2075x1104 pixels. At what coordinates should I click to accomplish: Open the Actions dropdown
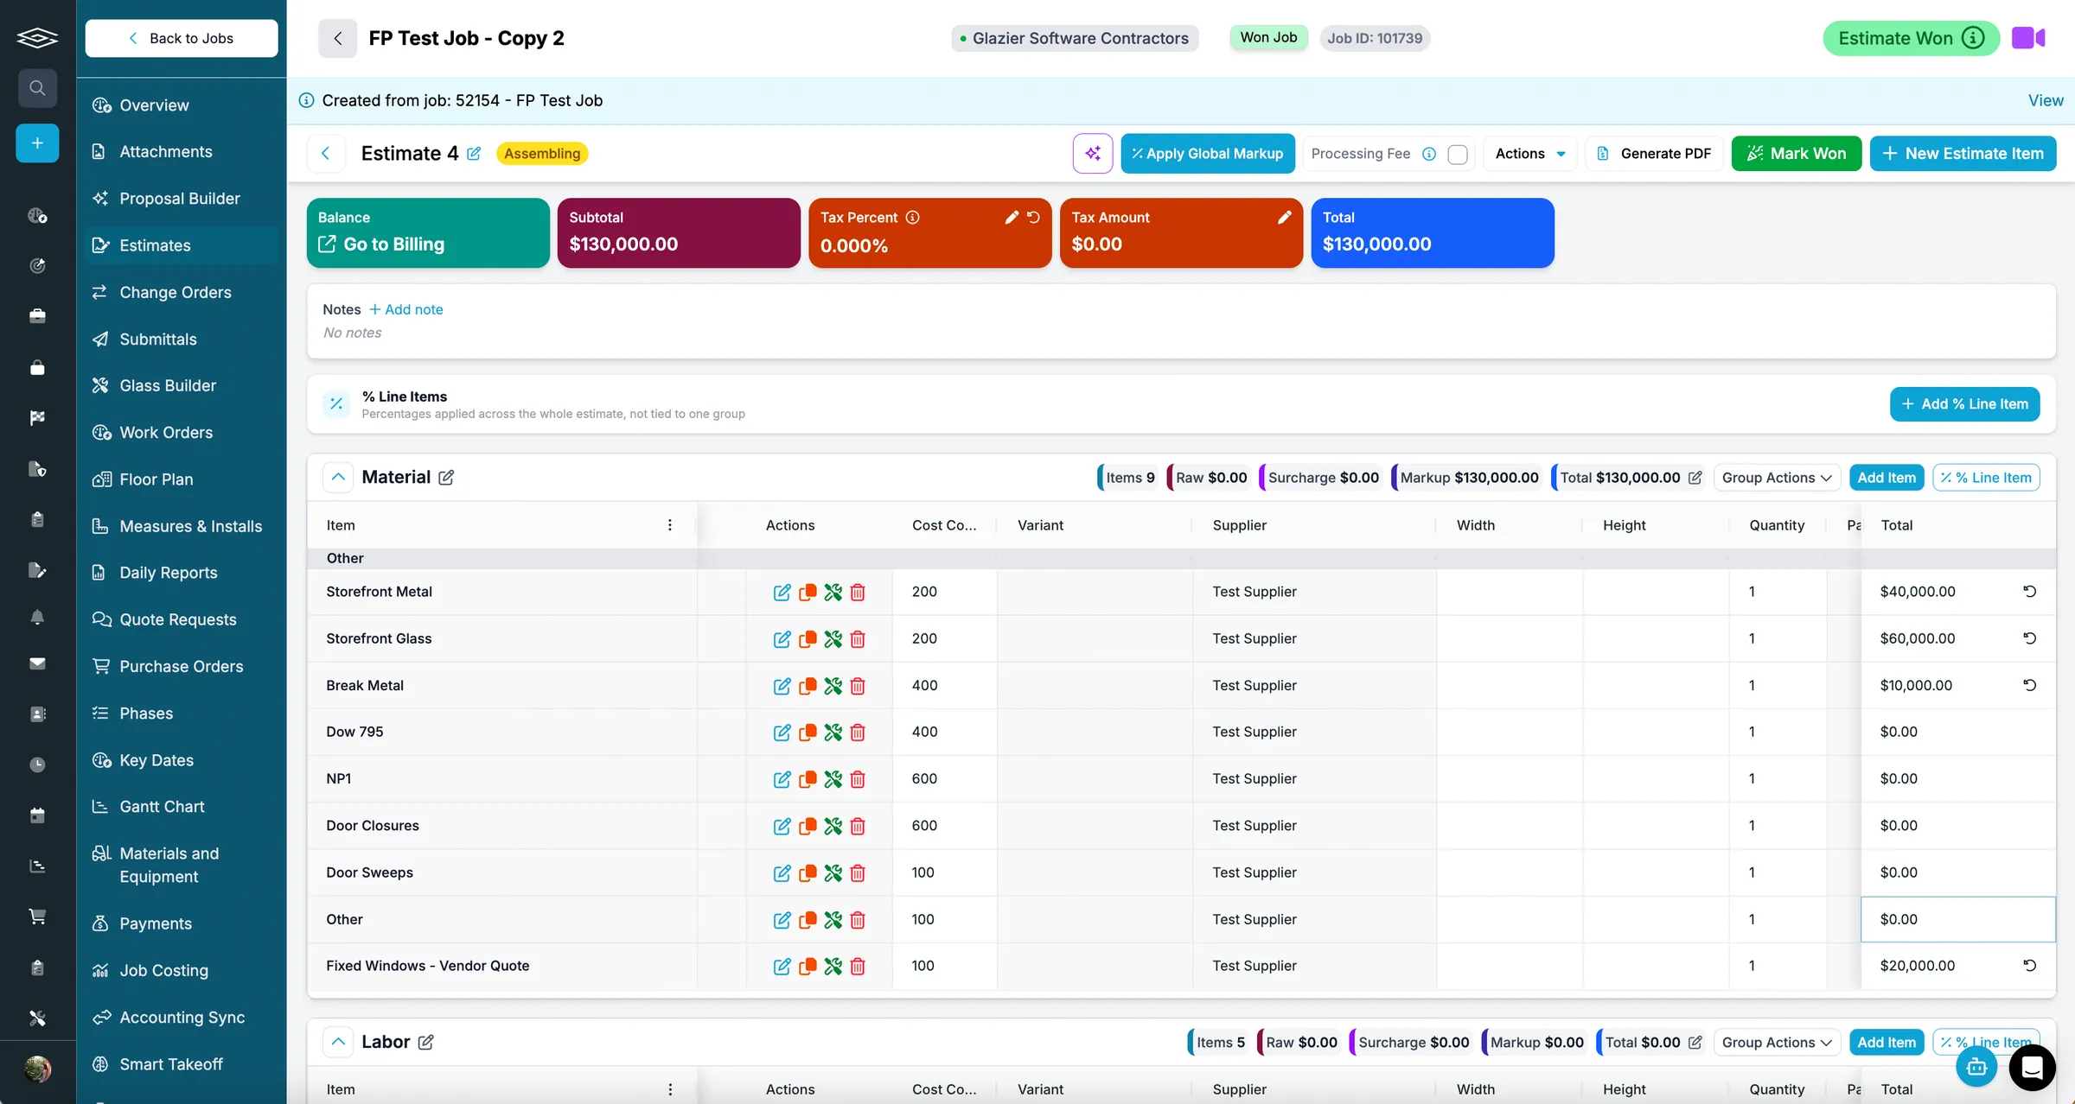(x=1530, y=153)
